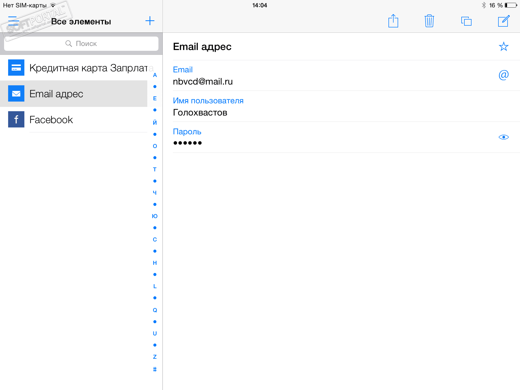This screenshot has height=390, width=520.
Task: Tap the Facebook logo icon
Action: click(x=16, y=119)
